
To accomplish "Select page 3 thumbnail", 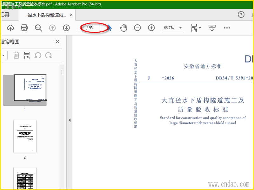I will [25, 179].
